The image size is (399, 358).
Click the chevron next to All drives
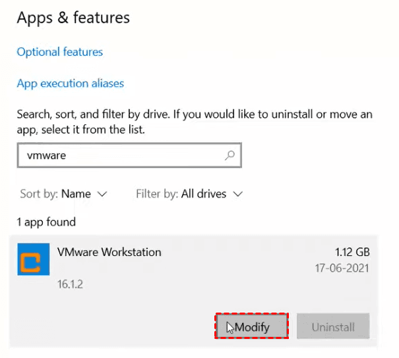click(x=238, y=194)
